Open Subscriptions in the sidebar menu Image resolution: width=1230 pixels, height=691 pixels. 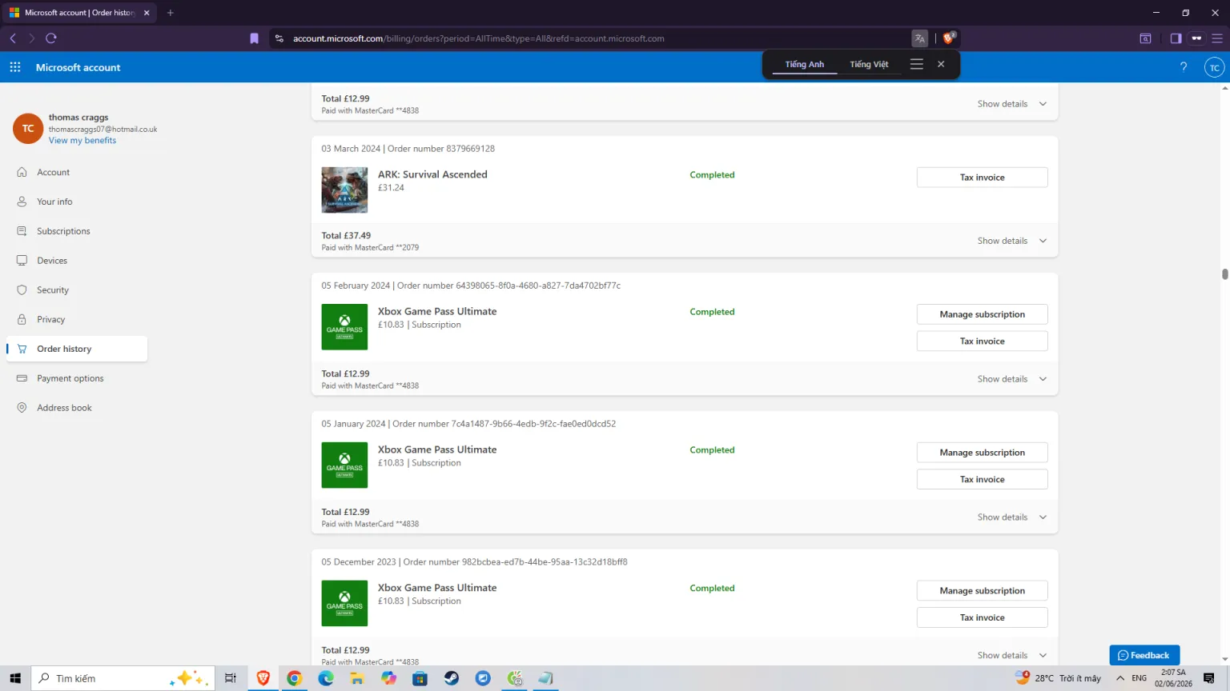(x=63, y=231)
